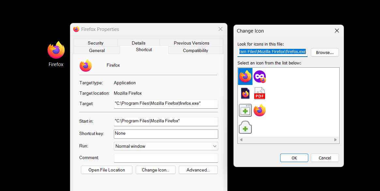The image size is (380, 191).
Task: Select the plain Firefox logo icon
Action: click(260, 110)
